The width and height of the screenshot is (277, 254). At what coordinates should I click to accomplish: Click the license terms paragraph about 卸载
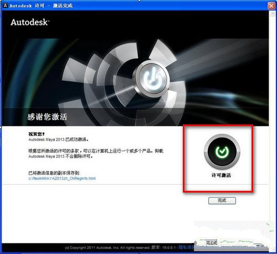(96, 153)
